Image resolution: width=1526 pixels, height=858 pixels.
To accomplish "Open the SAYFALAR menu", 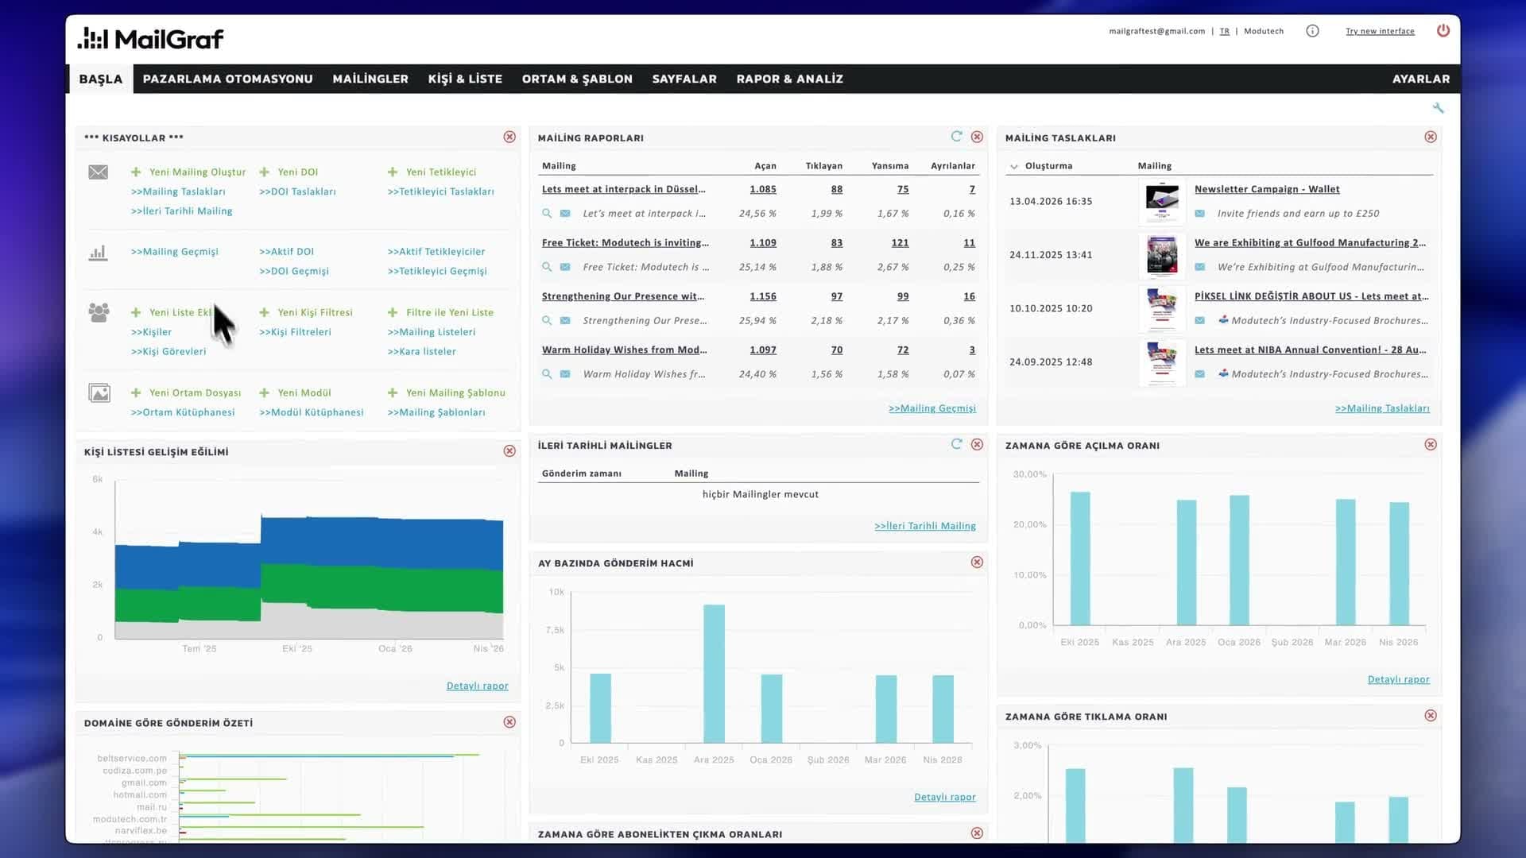I will [684, 79].
